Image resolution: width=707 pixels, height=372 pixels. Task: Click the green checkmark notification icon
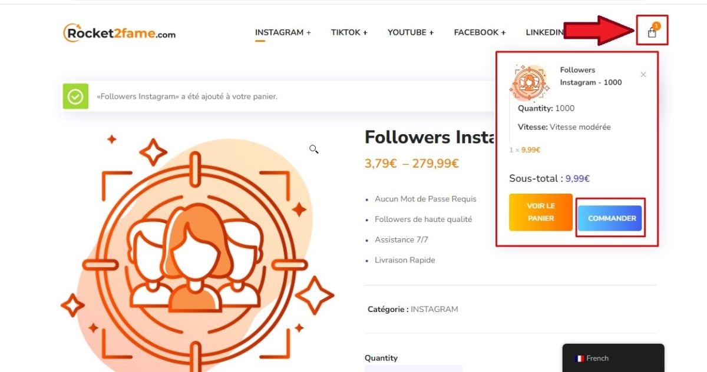[x=75, y=97]
